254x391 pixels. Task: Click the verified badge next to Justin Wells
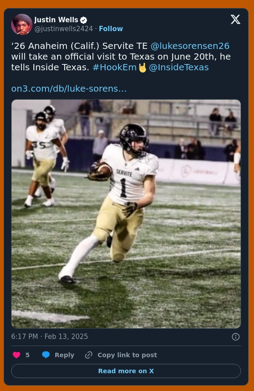coord(84,20)
